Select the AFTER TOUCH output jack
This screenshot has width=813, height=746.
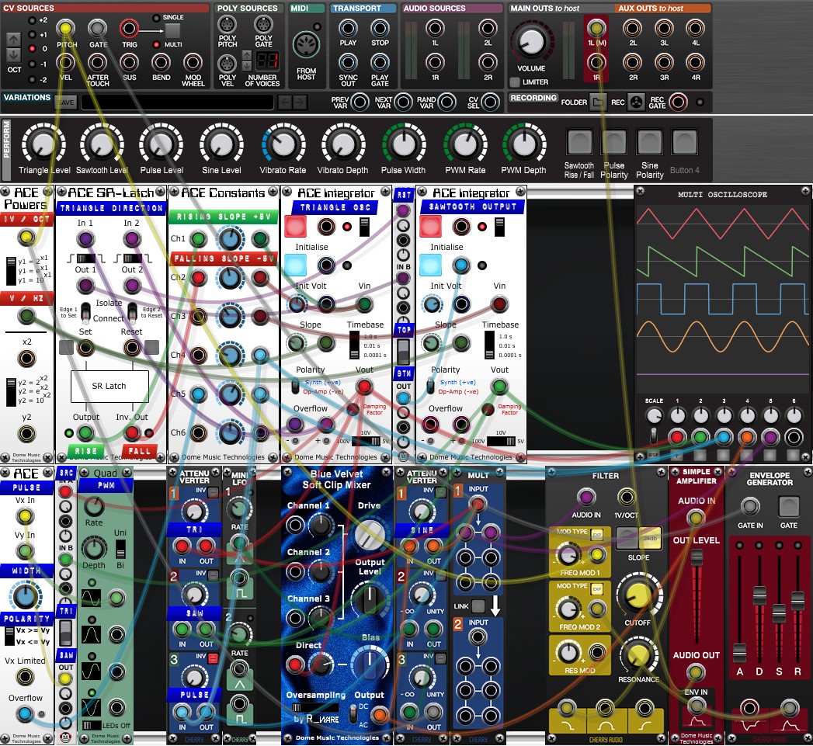(98, 63)
